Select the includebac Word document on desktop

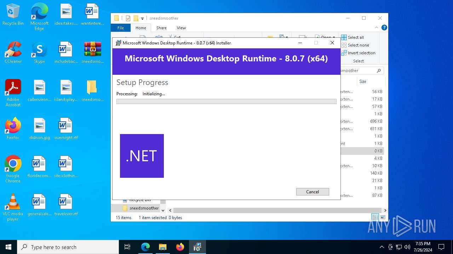pos(66,53)
